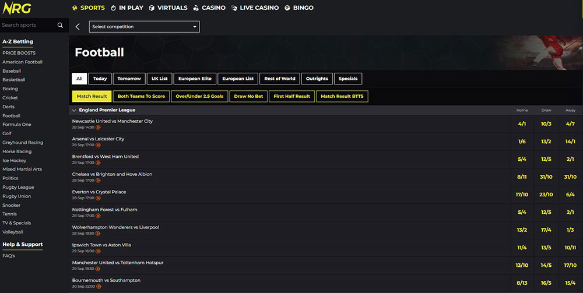Open Ipswich Town vs Aston Villa match

(101, 245)
